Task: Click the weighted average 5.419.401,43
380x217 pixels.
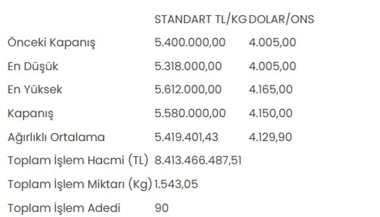Action: [x=186, y=137]
